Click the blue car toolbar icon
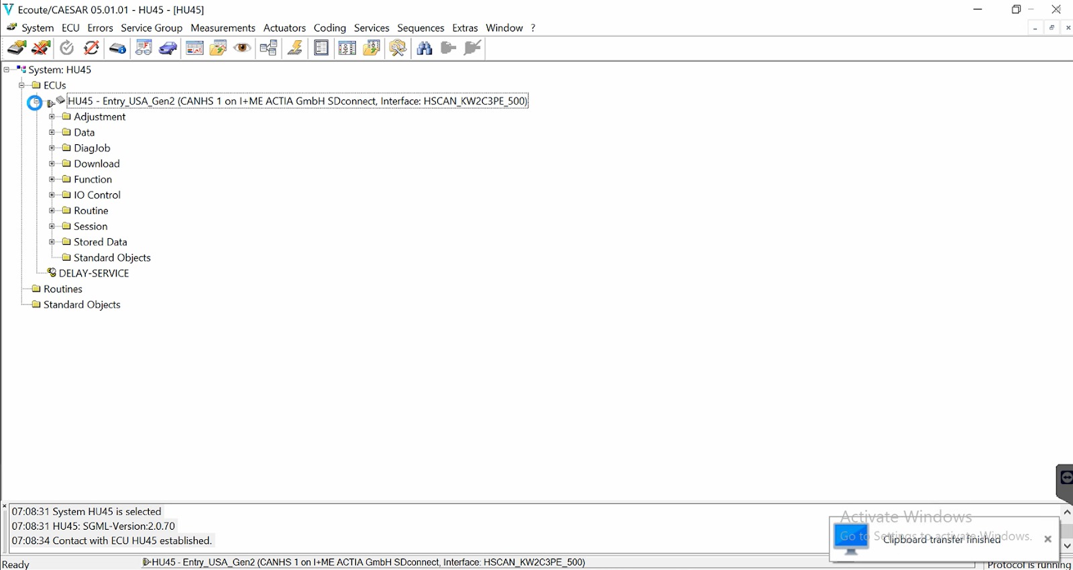 coord(168,48)
